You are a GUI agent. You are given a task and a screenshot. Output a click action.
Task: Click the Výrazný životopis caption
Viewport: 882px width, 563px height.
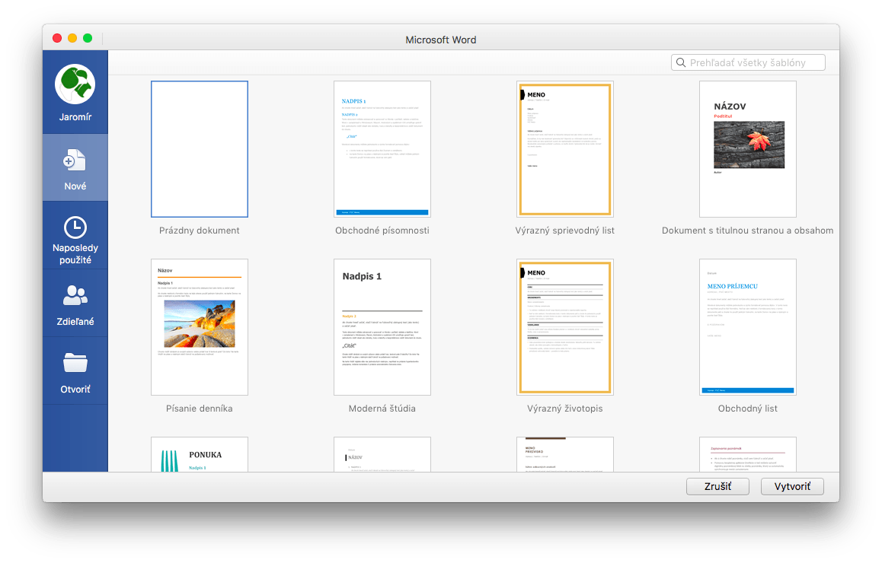pyautogui.click(x=564, y=409)
